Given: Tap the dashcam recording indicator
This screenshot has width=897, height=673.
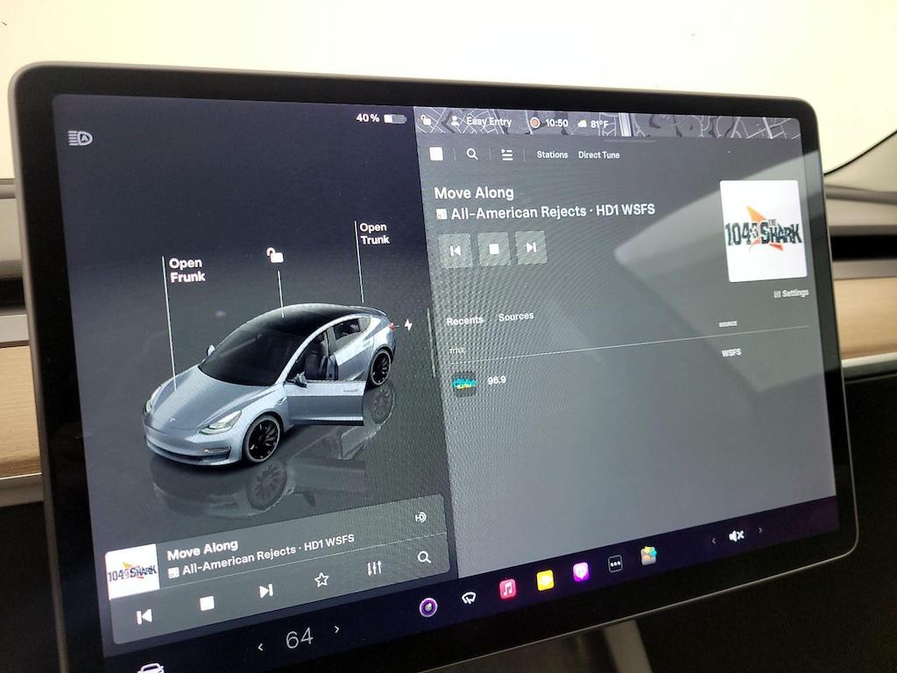Looking at the screenshot, I should click(x=535, y=123).
